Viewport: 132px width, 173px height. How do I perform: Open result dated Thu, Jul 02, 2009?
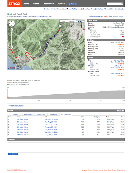pos(51,124)
